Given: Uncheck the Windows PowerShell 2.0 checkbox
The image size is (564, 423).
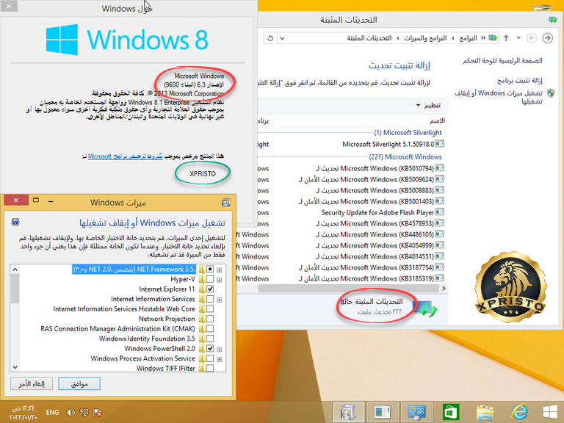Looking at the screenshot, I should [210, 348].
